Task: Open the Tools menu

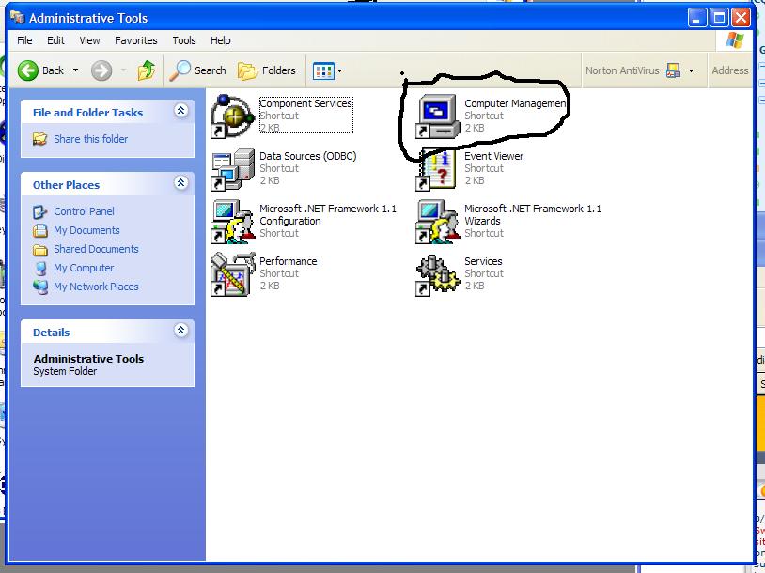Action: pyautogui.click(x=184, y=40)
